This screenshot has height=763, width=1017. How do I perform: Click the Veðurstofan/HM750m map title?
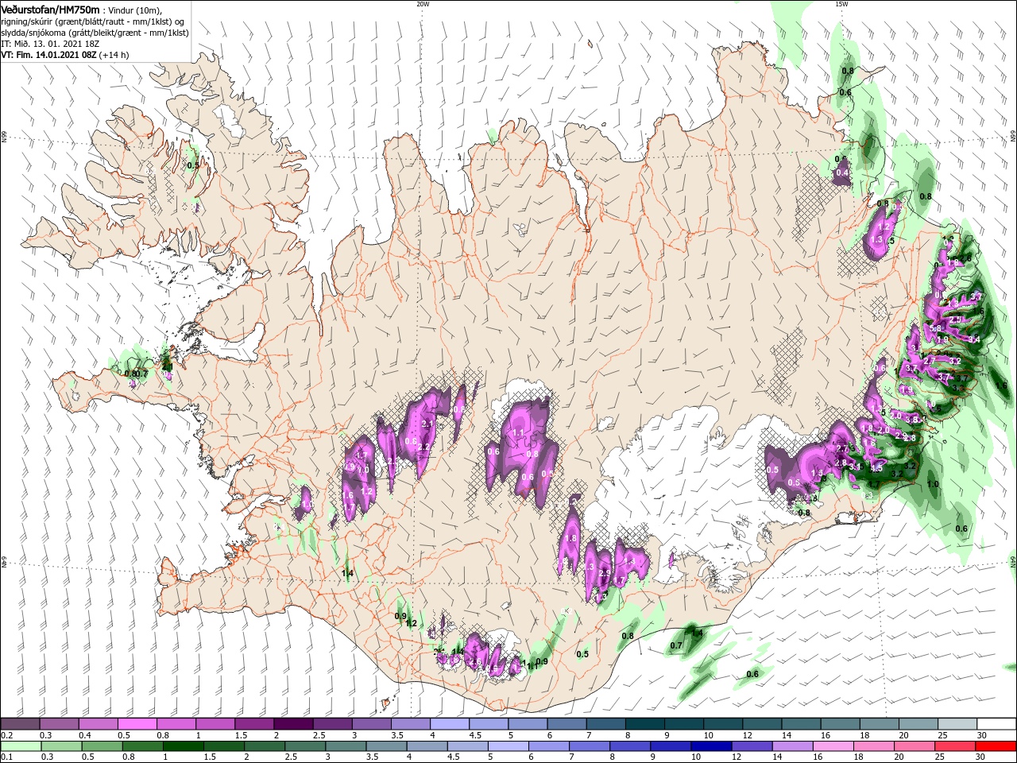(x=50, y=10)
